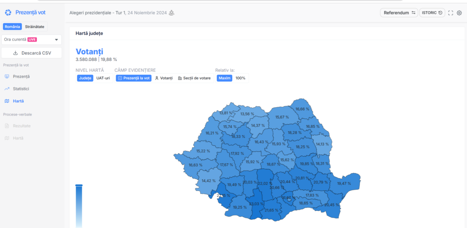This screenshot has width=467, height=228.
Task: Set relative scale to 100%
Action: (x=240, y=78)
